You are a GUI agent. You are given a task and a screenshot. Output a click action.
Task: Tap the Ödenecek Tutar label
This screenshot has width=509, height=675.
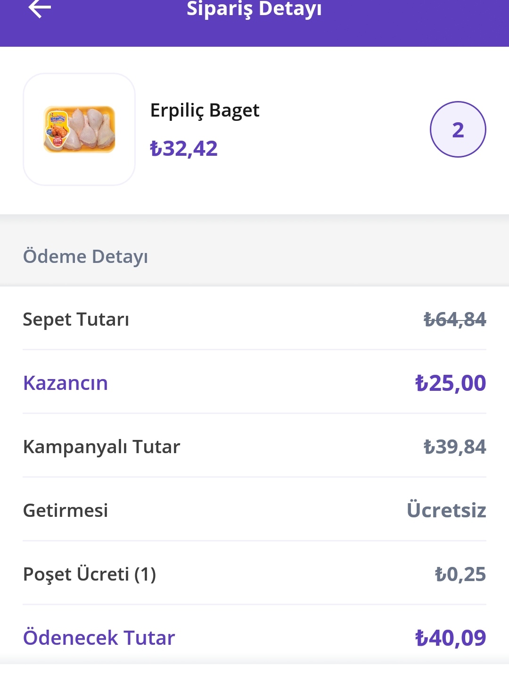pos(99,638)
